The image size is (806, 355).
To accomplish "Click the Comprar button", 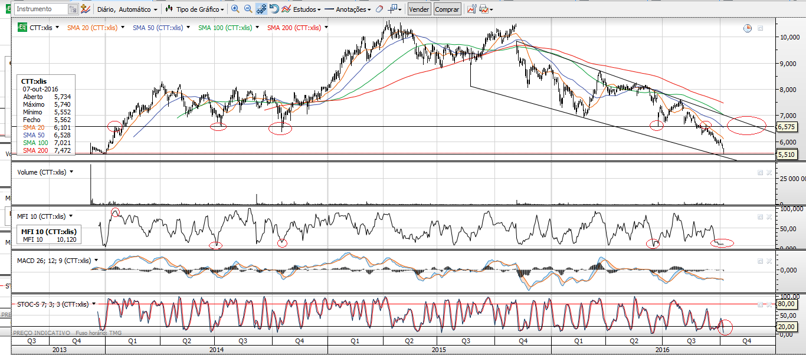I will (447, 9).
